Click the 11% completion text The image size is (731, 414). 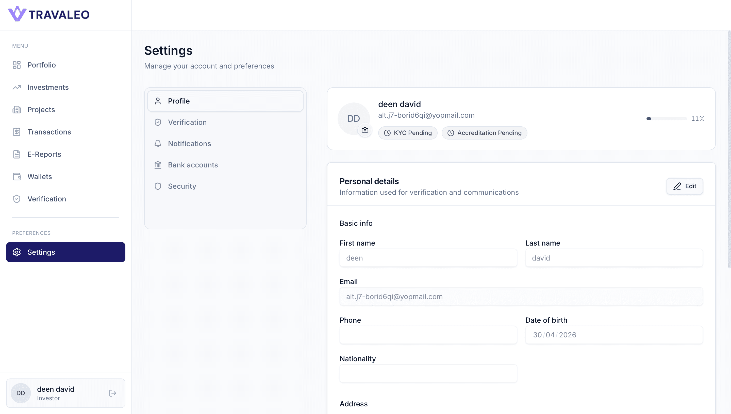(698, 118)
